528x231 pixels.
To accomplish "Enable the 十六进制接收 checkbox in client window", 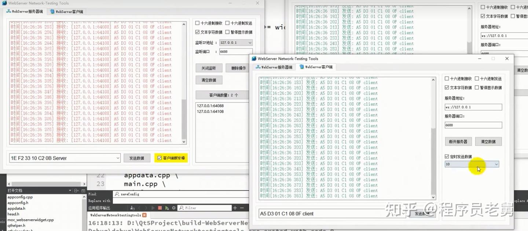I will coord(447,78).
